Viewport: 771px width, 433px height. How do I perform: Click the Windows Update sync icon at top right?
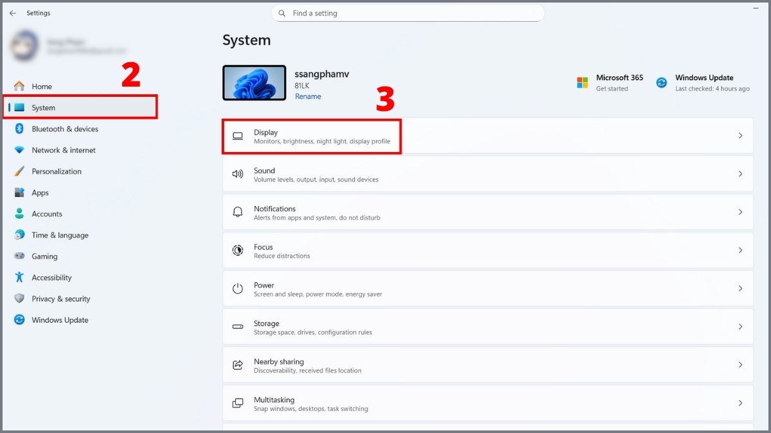click(661, 83)
